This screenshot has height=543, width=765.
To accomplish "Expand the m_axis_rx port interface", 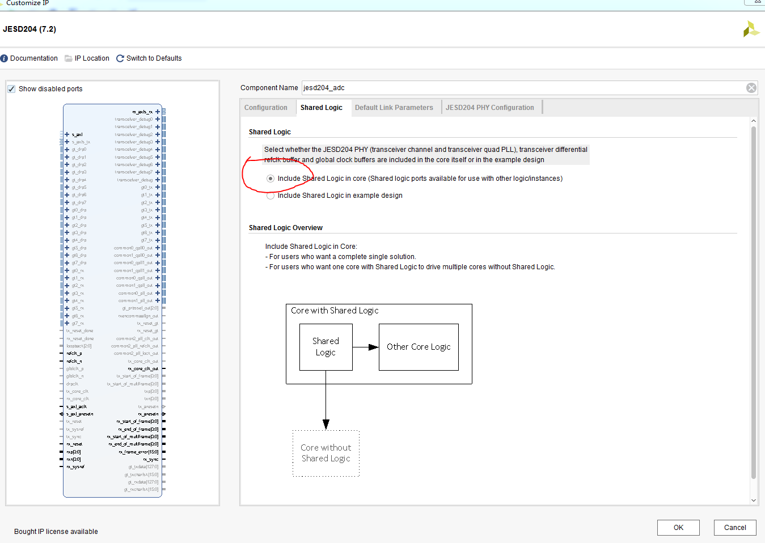I will point(158,112).
